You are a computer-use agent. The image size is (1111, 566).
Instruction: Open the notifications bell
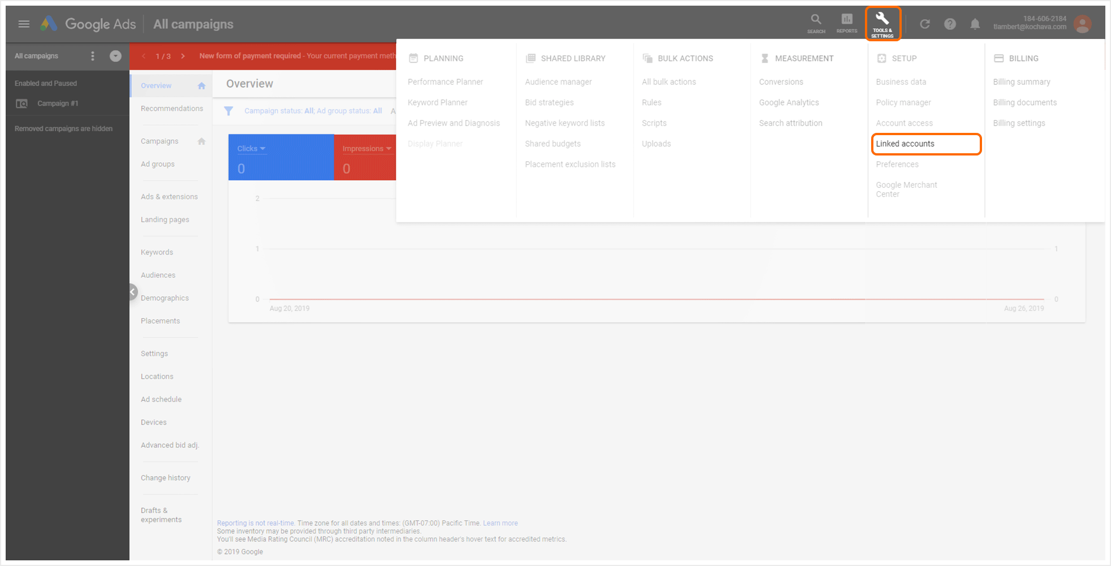coord(975,24)
